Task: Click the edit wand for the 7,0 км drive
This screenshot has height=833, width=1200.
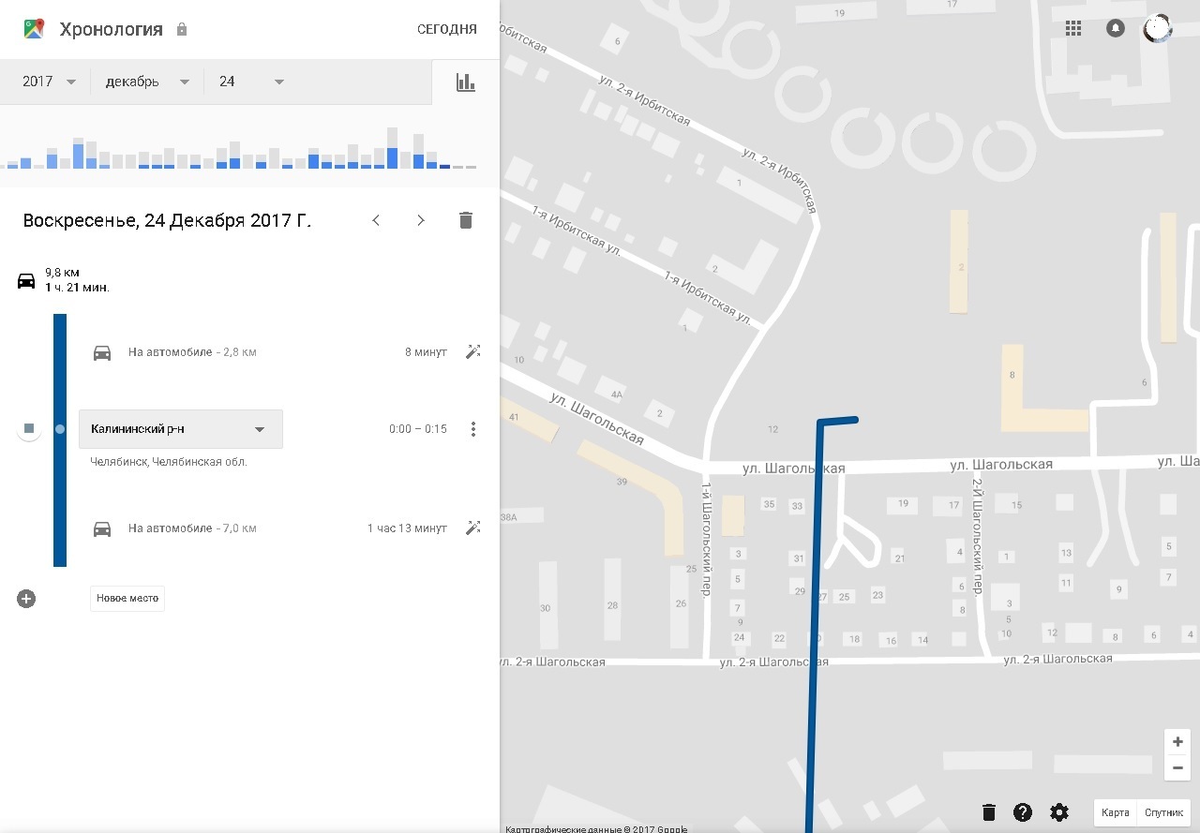Action: 473,528
